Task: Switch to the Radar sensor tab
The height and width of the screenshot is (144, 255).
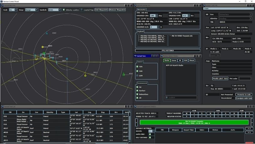Action: tap(167, 60)
